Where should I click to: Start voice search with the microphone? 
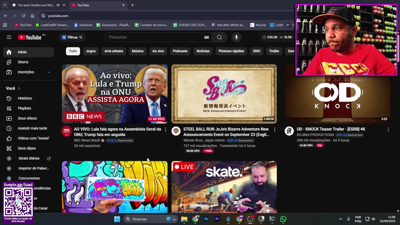(236, 37)
